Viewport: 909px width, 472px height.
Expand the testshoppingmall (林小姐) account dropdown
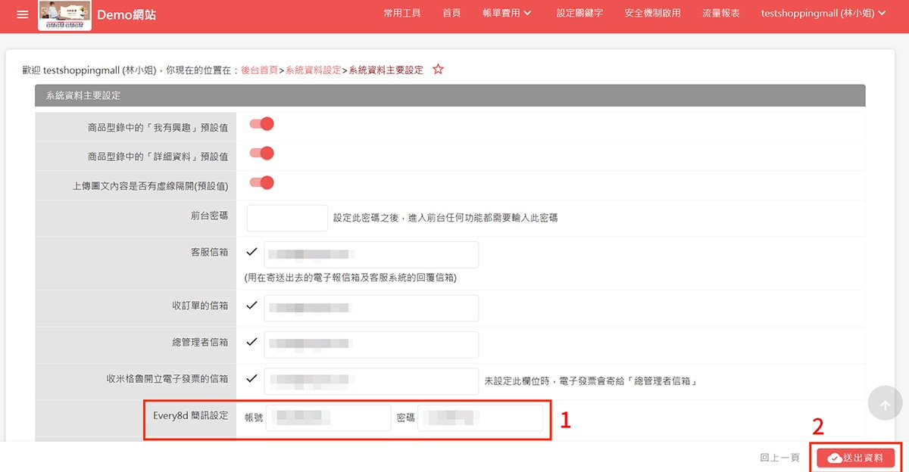823,14
